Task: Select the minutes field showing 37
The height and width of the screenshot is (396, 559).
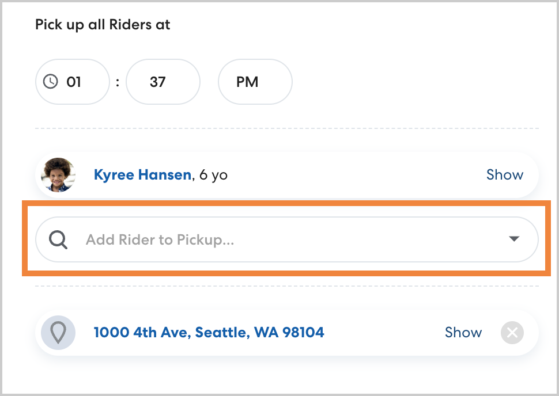Action: [163, 82]
